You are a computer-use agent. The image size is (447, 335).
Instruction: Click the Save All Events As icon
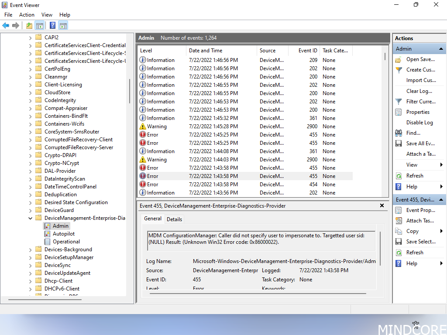[x=398, y=143]
